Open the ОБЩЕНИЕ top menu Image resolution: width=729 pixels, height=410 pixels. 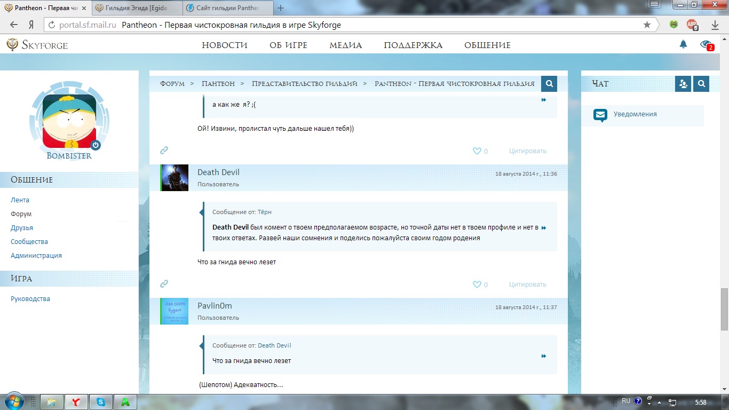point(487,45)
